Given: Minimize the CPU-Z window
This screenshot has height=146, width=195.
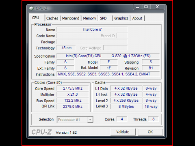Looking at the screenshot, I should pyautogui.click(x=138, y=7).
